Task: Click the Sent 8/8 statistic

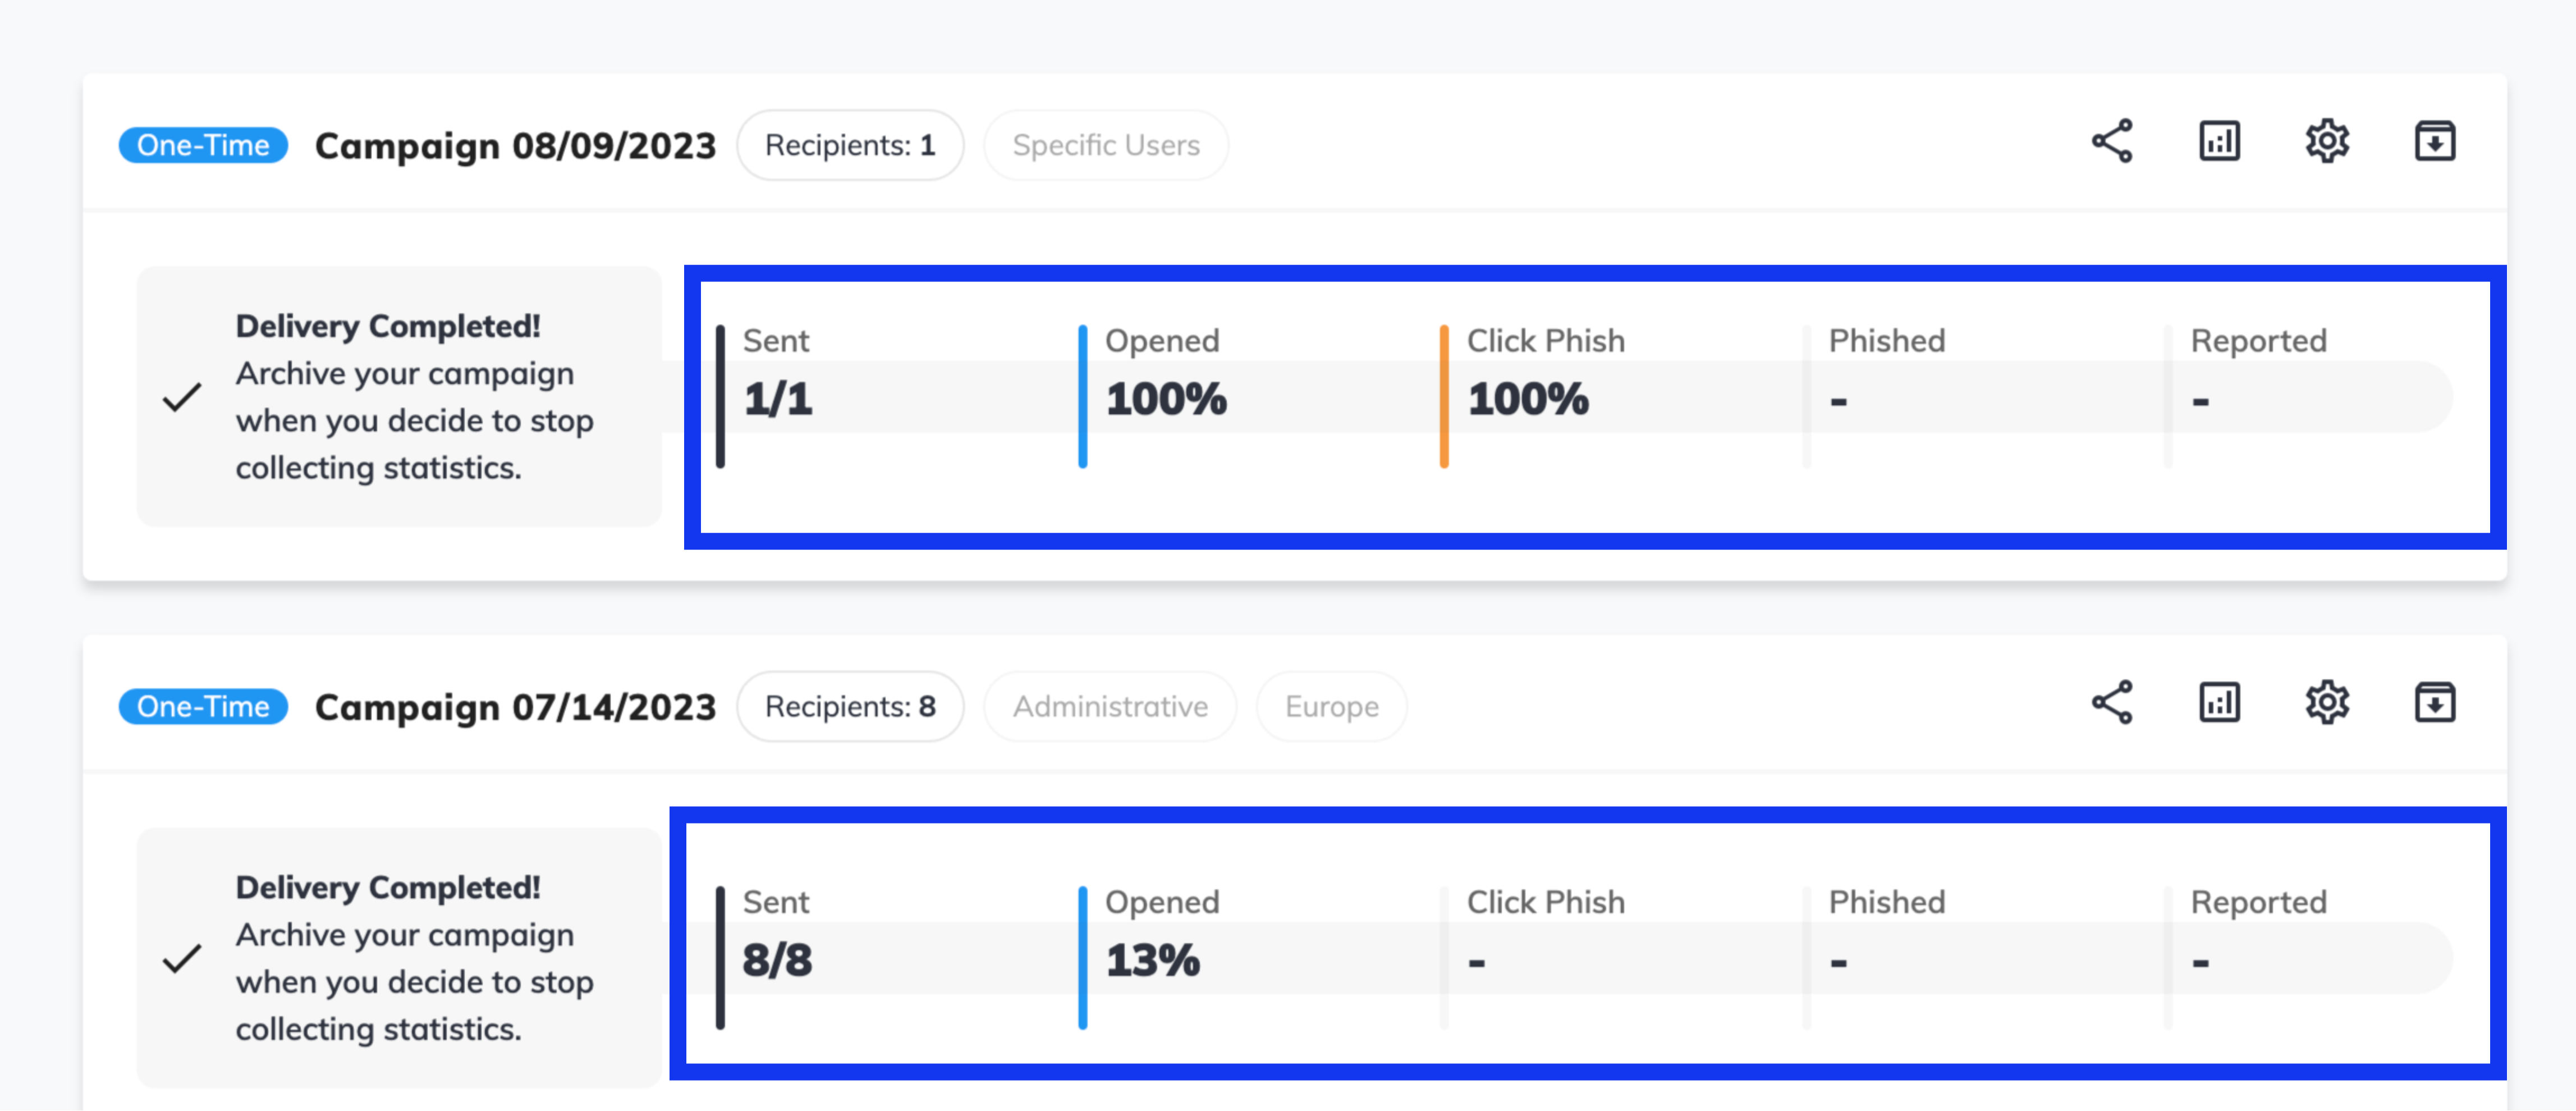Action: pyautogui.click(x=777, y=960)
